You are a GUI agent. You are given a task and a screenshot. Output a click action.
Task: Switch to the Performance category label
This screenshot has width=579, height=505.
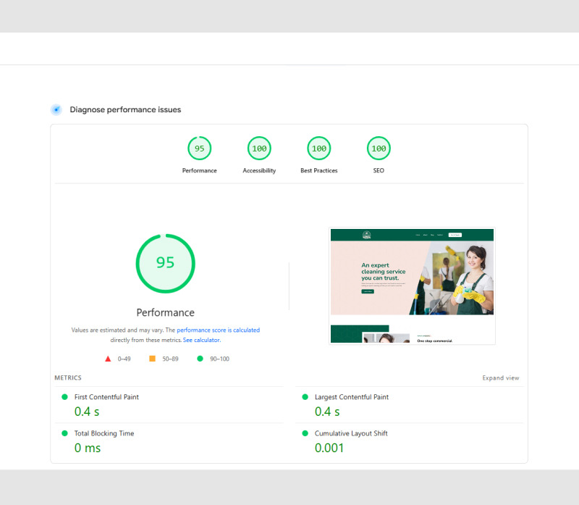(x=200, y=170)
